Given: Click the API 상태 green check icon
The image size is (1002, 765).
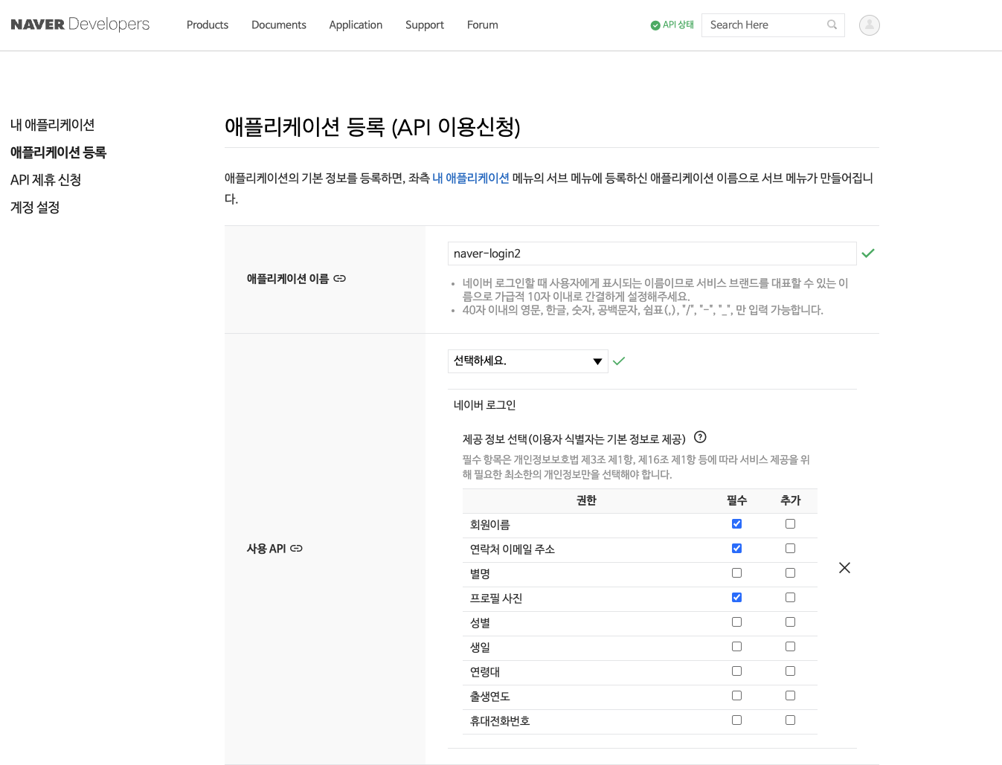Looking at the screenshot, I should click(655, 25).
